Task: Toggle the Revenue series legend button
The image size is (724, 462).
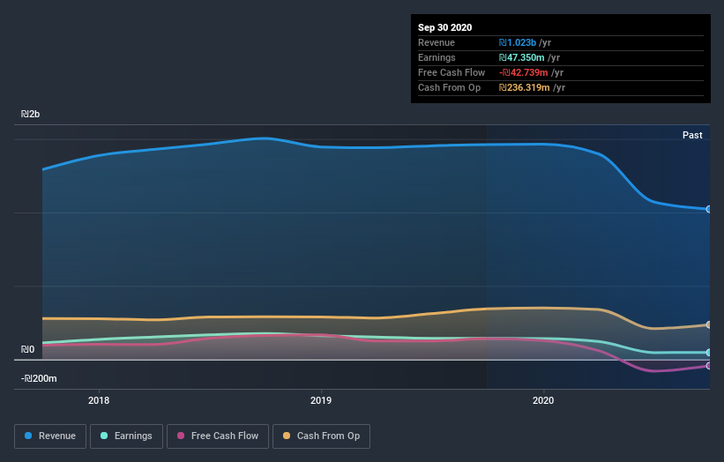Action: [x=50, y=436]
